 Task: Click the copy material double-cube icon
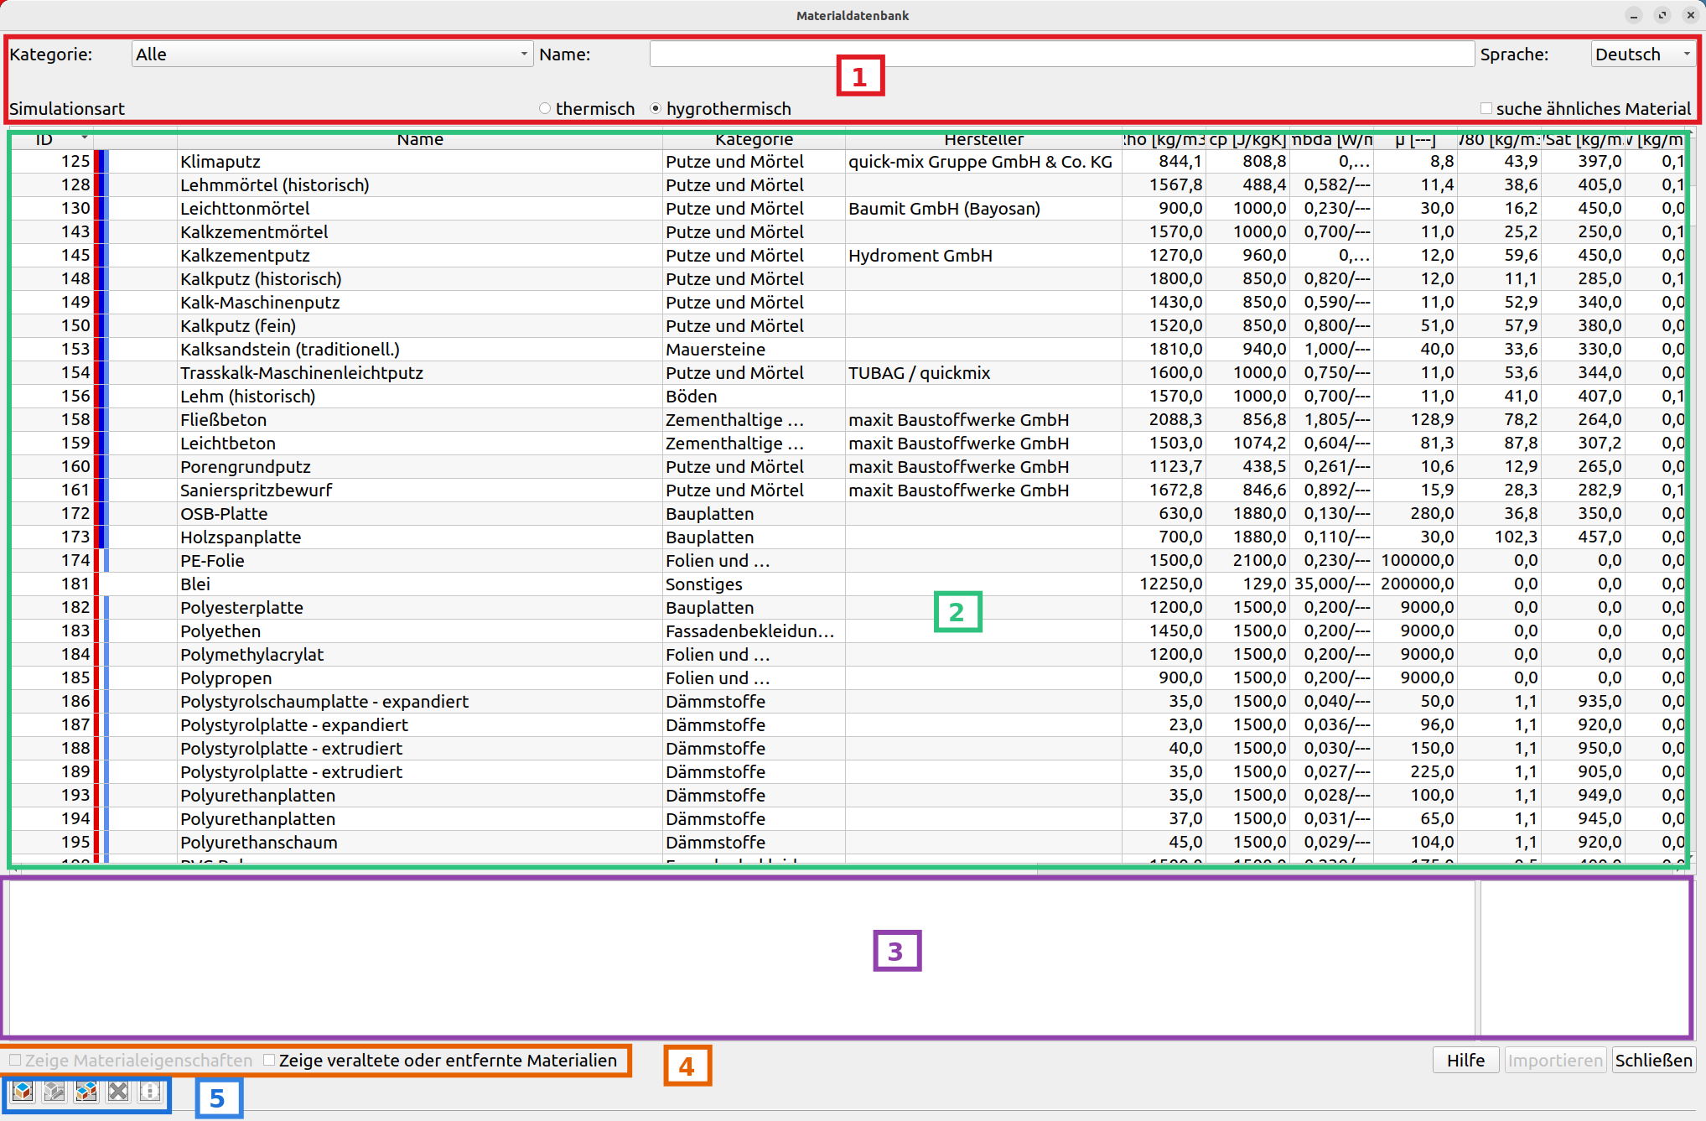[x=86, y=1091]
